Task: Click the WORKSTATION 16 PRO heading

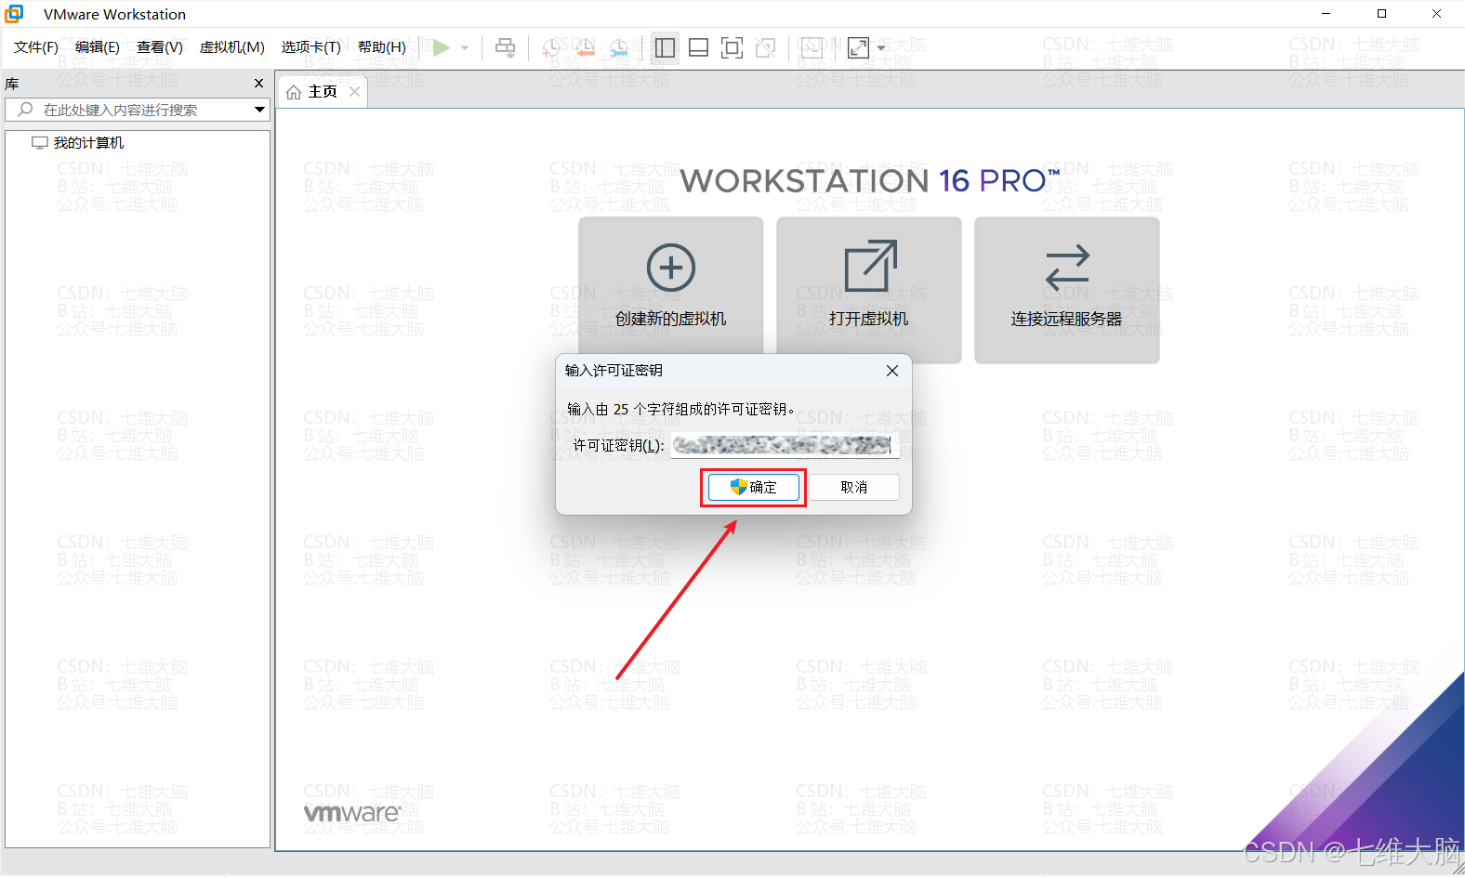Action: (x=870, y=180)
